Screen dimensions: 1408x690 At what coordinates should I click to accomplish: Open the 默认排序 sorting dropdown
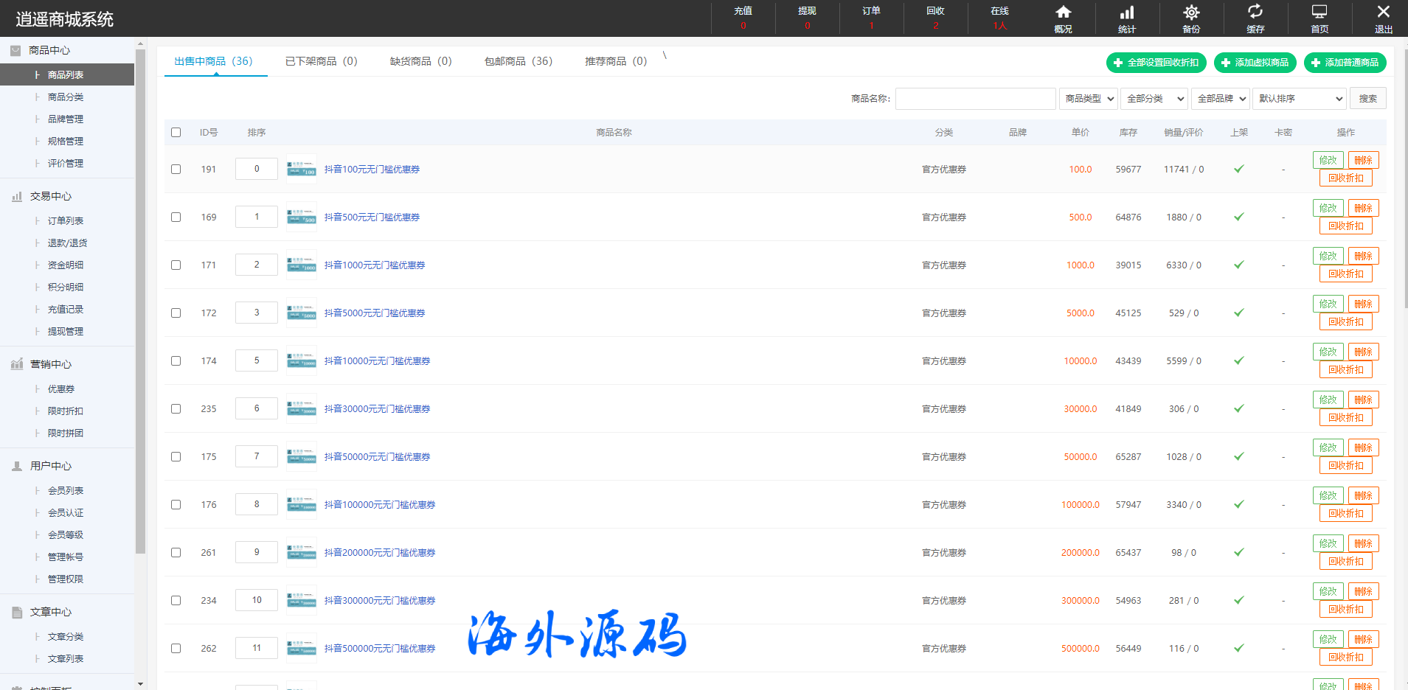coord(1300,99)
